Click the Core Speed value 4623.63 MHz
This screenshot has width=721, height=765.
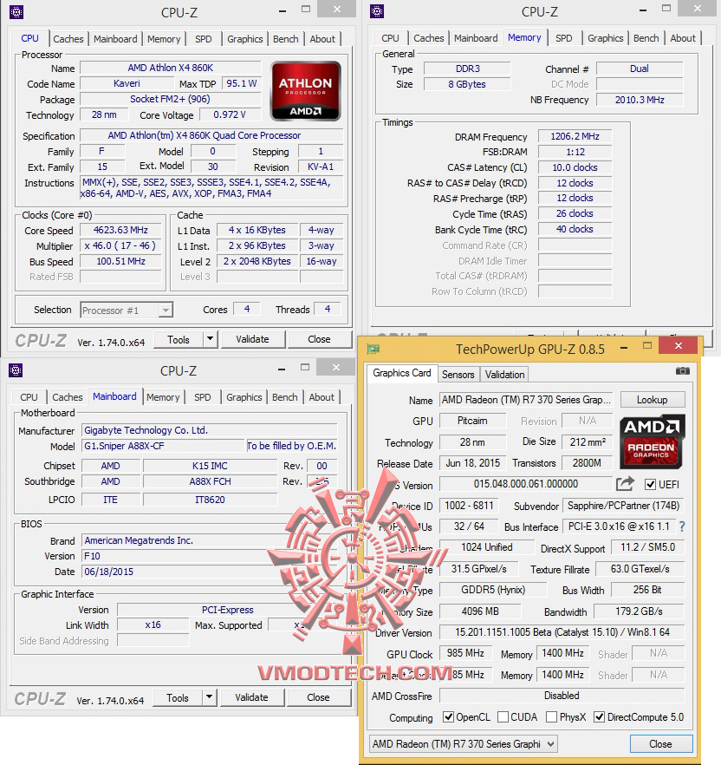[x=121, y=231]
